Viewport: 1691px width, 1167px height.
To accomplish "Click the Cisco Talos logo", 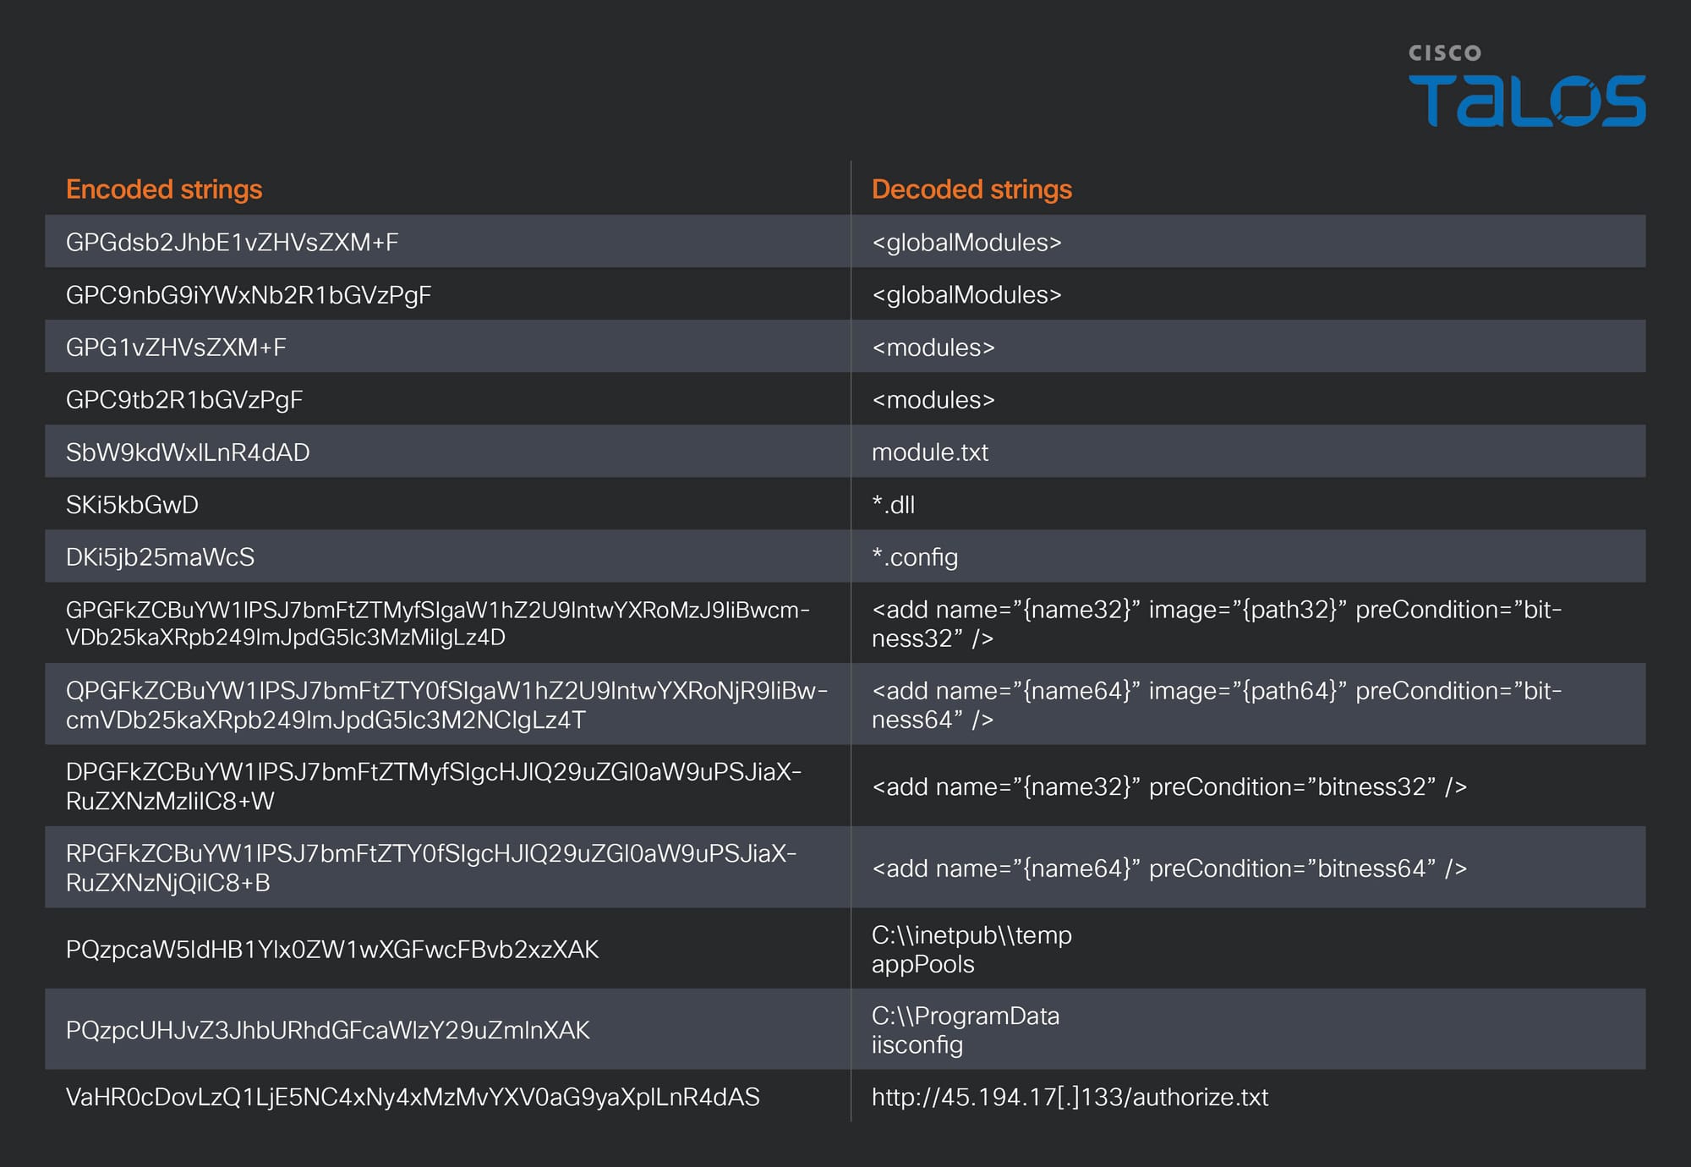I will click(x=1527, y=85).
